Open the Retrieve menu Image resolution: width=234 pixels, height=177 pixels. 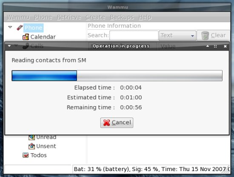point(69,17)
